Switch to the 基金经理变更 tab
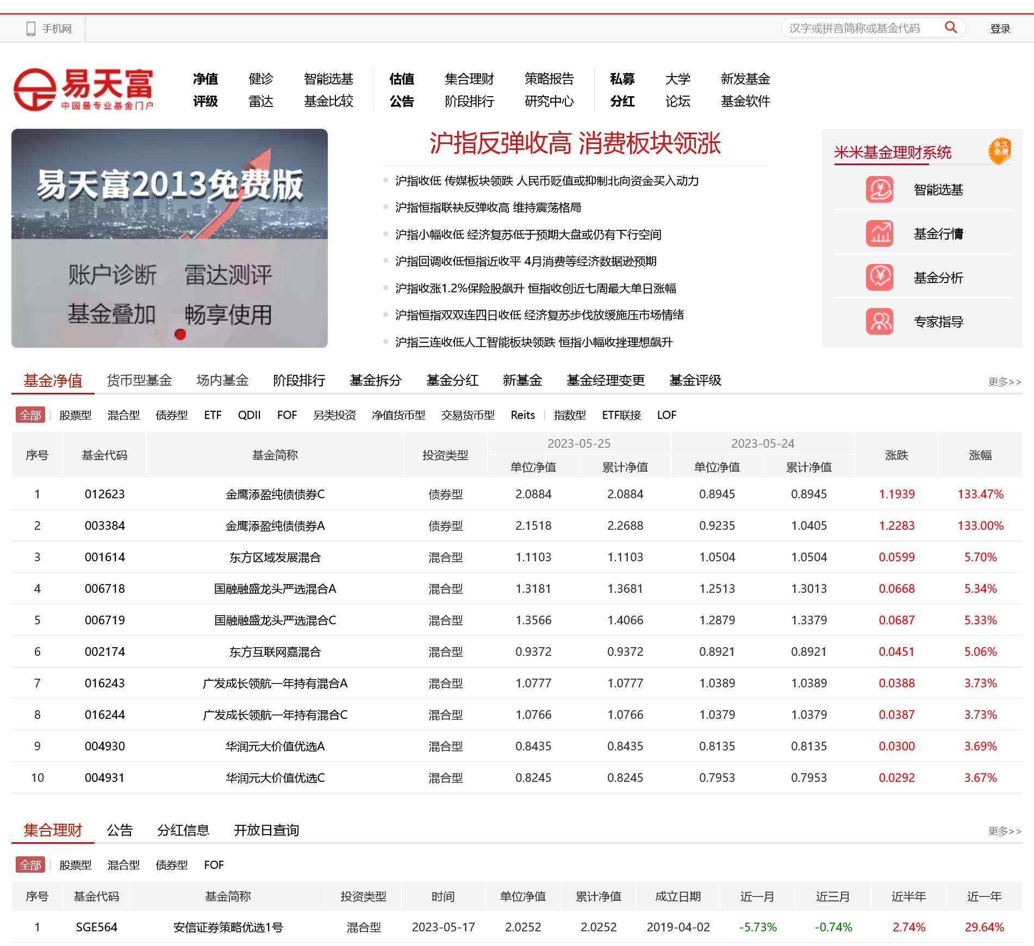Viewport: 1034px width, 946px height. coord(606,380)
